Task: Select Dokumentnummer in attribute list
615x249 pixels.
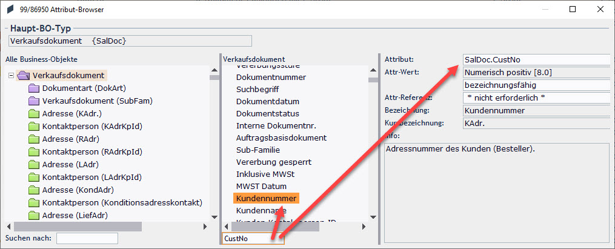Action: point(271,78)
